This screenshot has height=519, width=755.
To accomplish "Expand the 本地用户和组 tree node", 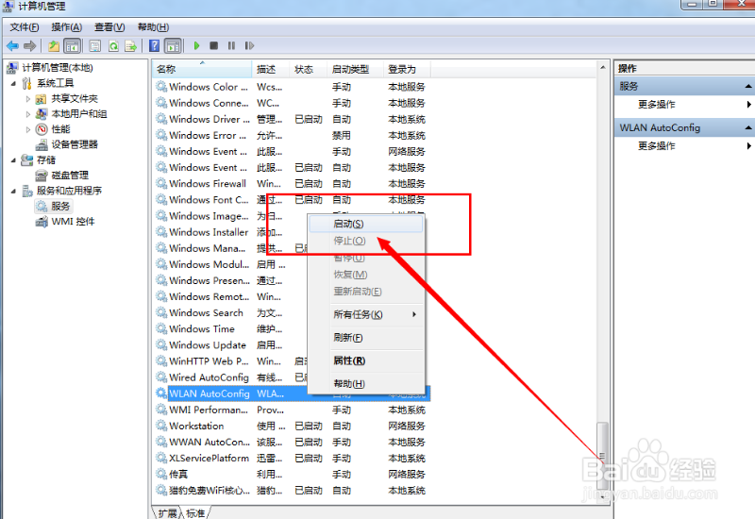I will pos(28,113).
